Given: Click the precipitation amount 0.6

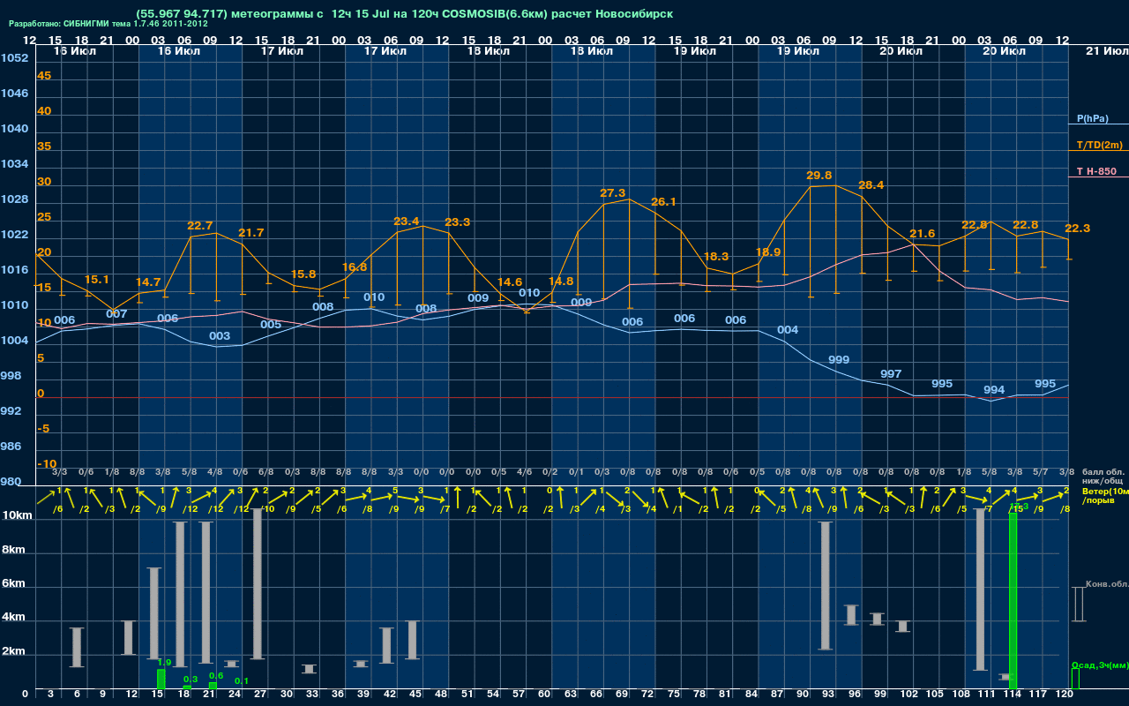Looking at the screenshot, I should (216, 676).
